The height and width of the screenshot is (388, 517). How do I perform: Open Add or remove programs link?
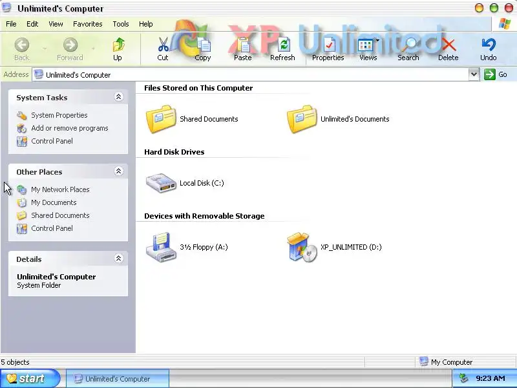tap(70, 128)
